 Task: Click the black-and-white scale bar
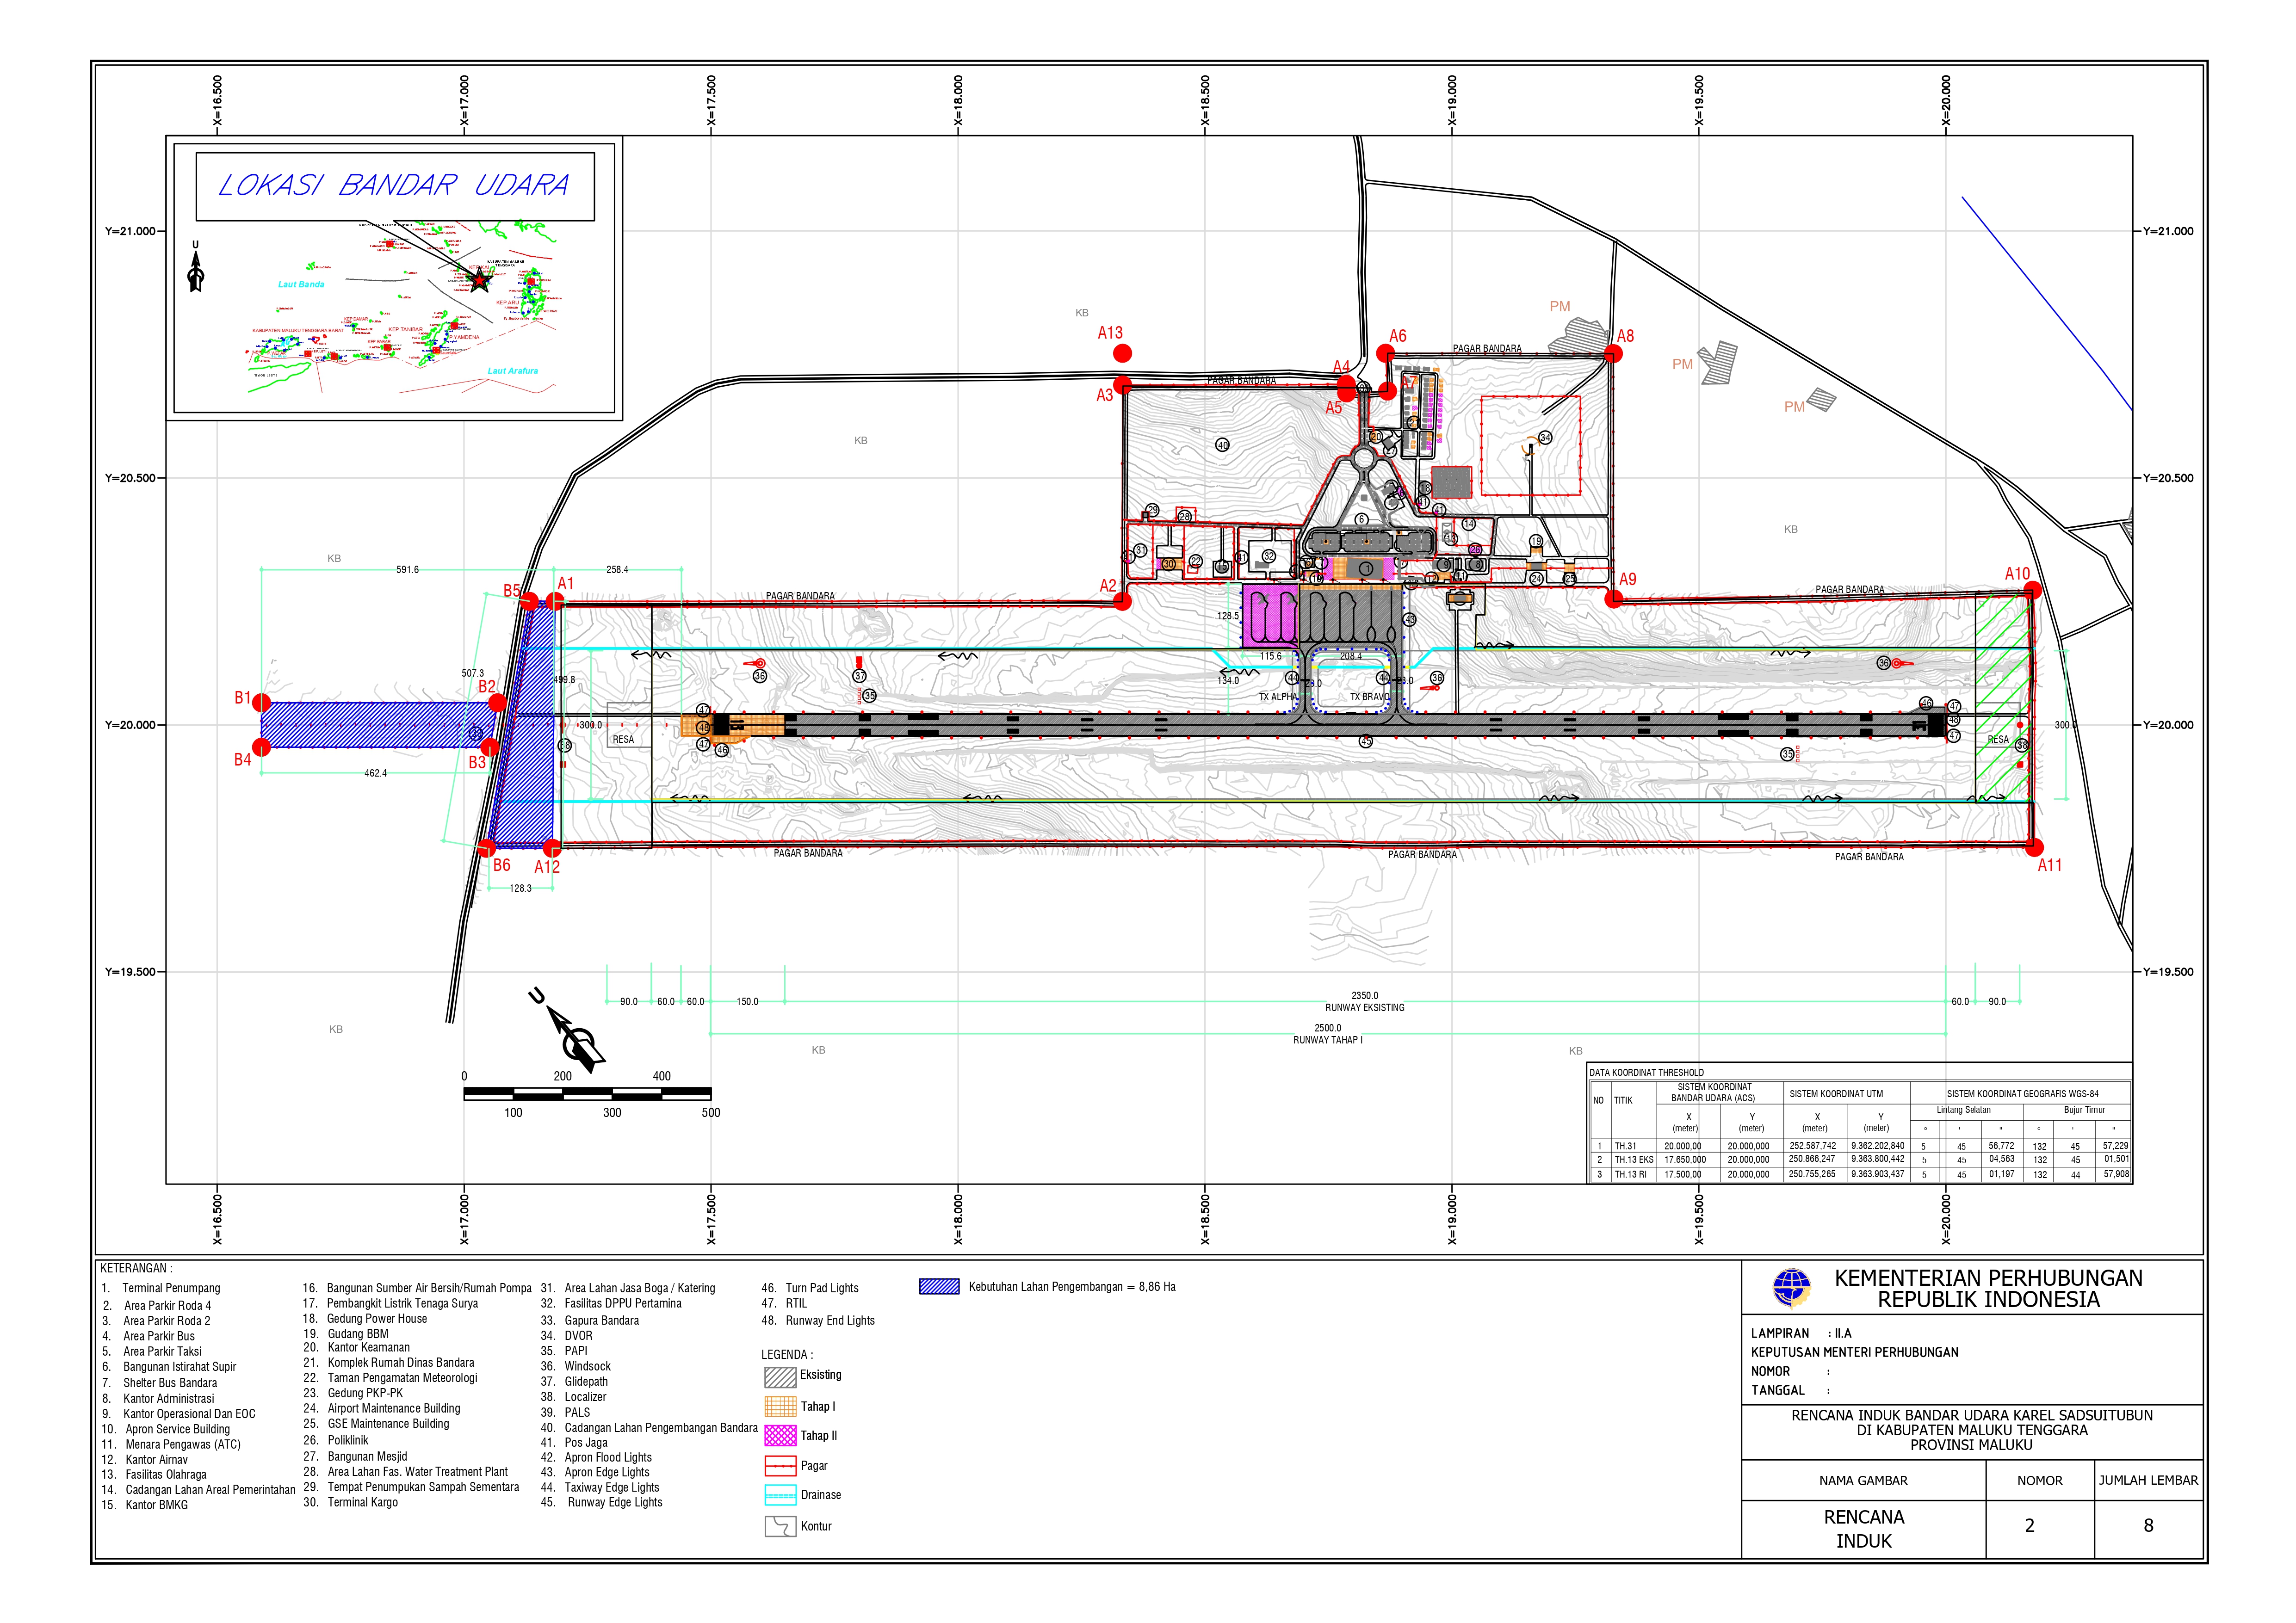click(x=587, y=1094)
